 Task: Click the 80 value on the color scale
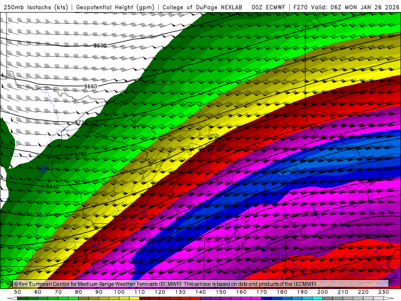pyautogui.click(x=79, y=292)
